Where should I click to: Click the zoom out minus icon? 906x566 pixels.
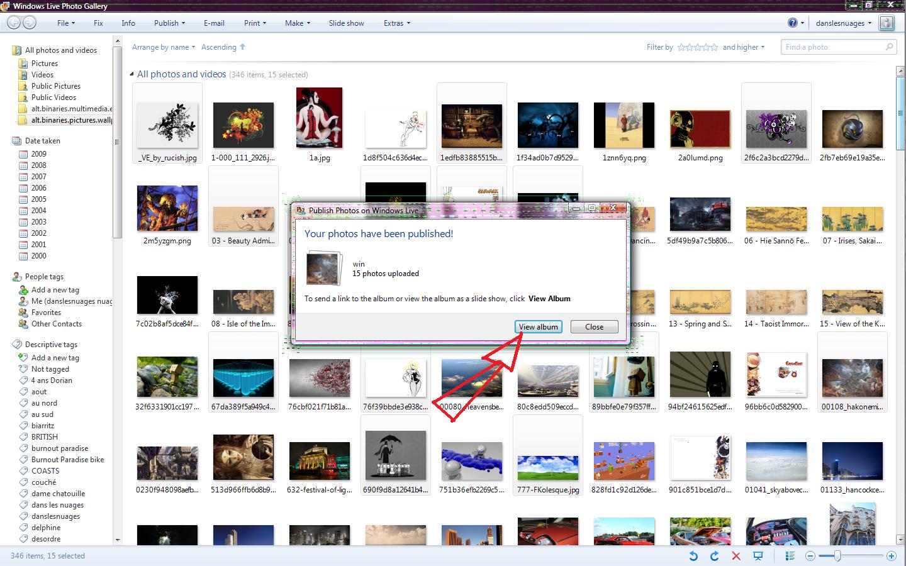pyautogui.click(x=810, y=556)
